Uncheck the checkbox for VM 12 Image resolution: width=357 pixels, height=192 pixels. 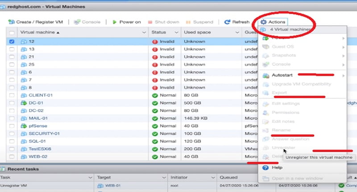12,41
